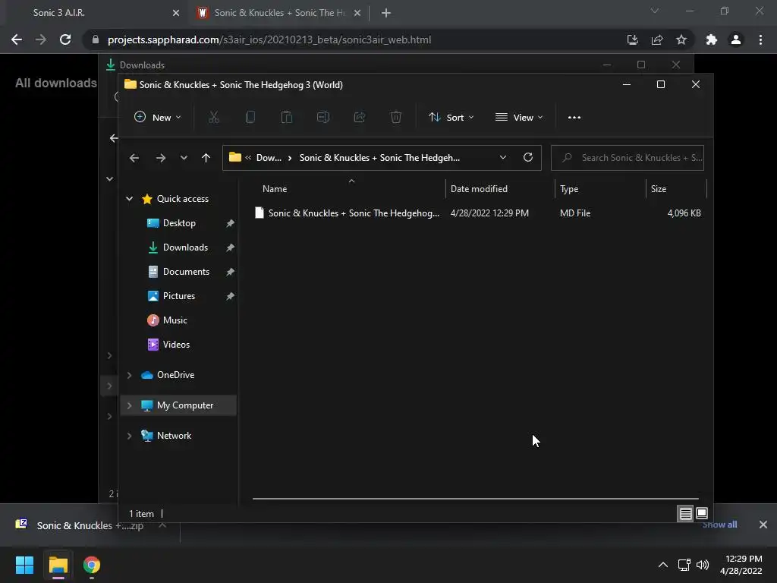
Task: Go back in File Explorer navigation
Action: point(134,158)
